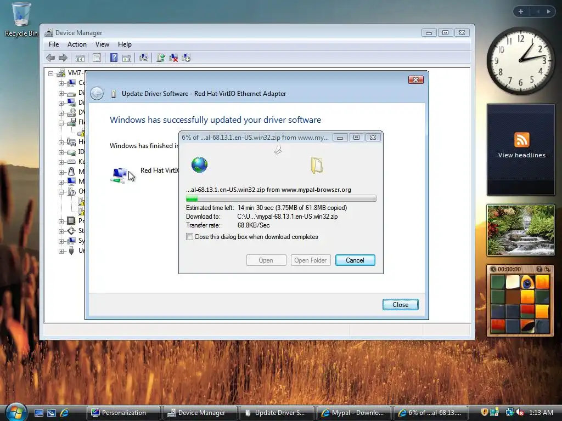Select the USB plug icon in the tree
The image size is (562, 421).
click(71, 250)
